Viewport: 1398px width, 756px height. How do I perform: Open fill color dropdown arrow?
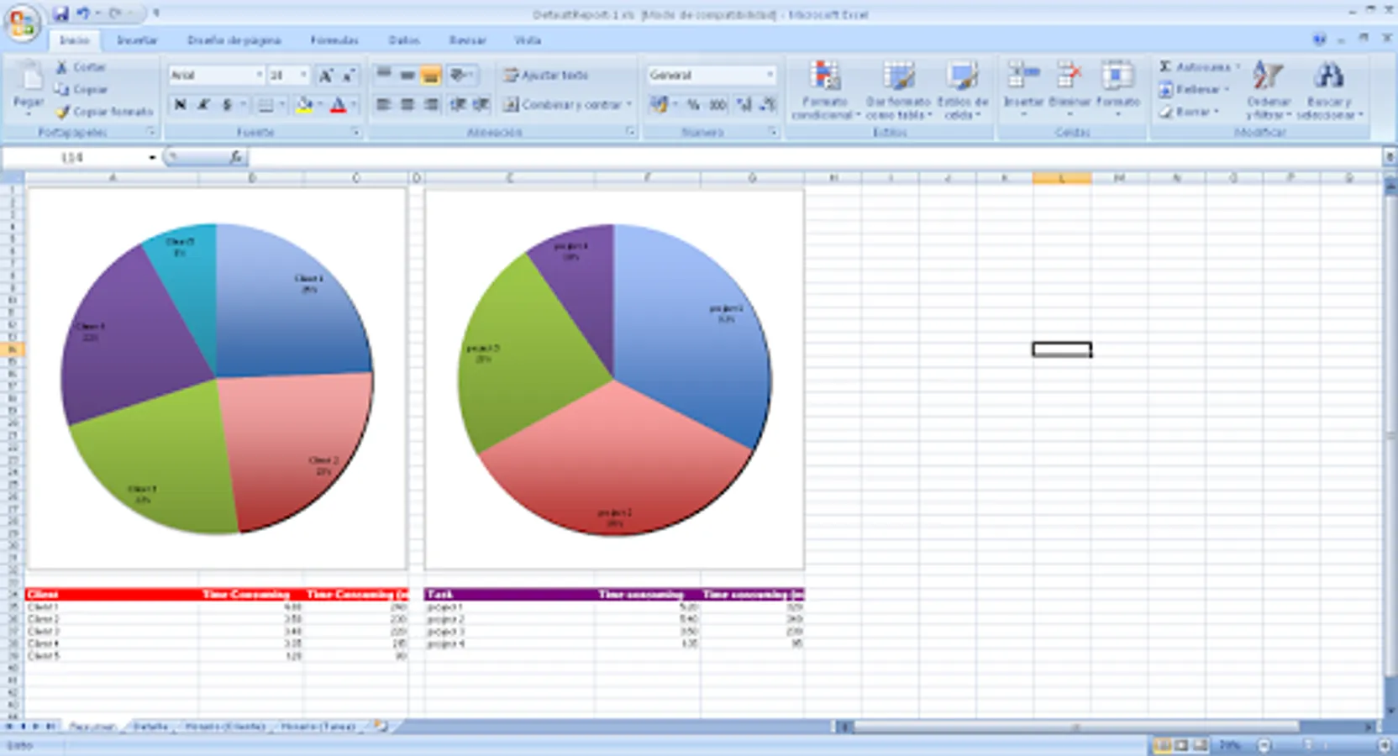click(x=320, y=105)
